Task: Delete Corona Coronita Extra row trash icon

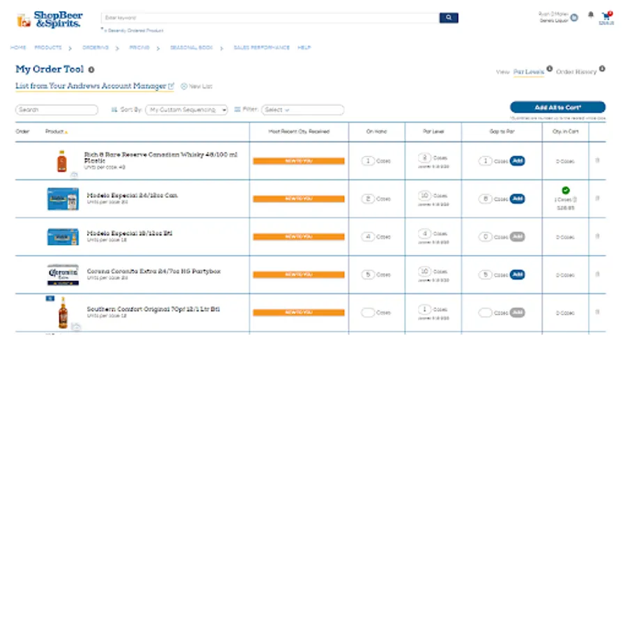Action: pyautogui.click(x=598, y=274)
